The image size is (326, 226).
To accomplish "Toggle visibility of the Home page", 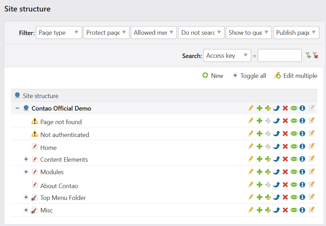I will tap(294, 146).
